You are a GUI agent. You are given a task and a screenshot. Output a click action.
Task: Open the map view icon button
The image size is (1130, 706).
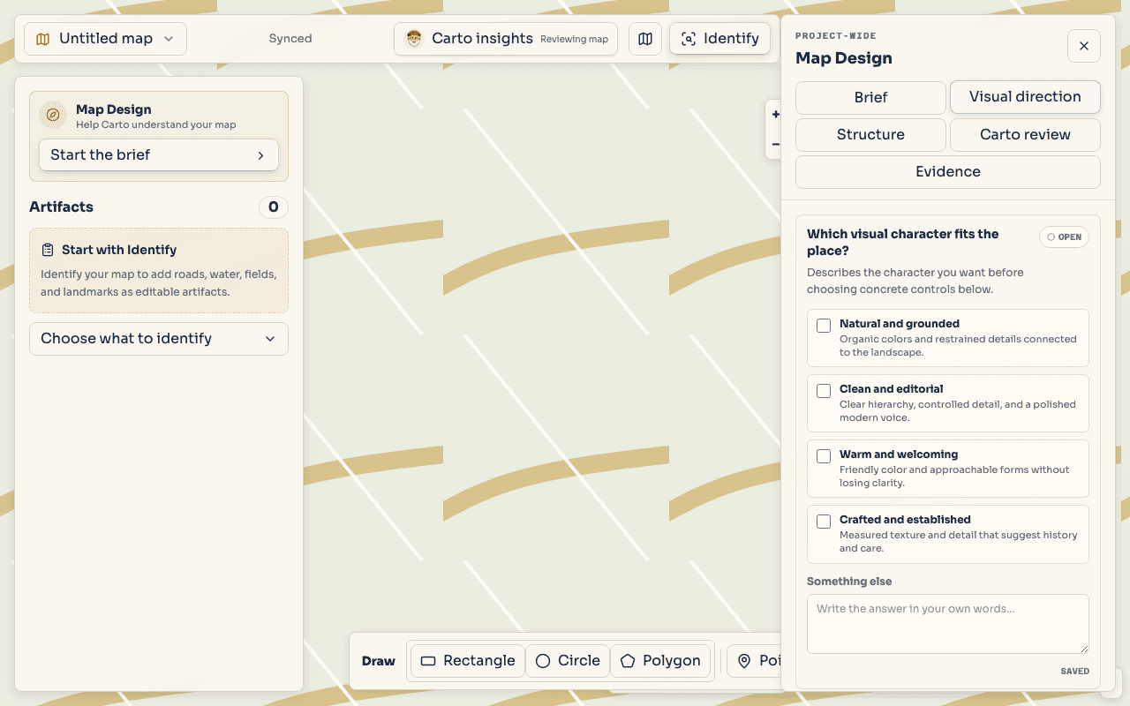tap(645, 39)
